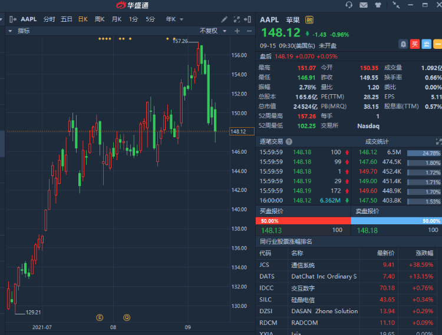Image resolution: width=442 pixels, height=335 pixels.
Task: Click the AAPL ticker in chart toolbar
Action: 29,19
